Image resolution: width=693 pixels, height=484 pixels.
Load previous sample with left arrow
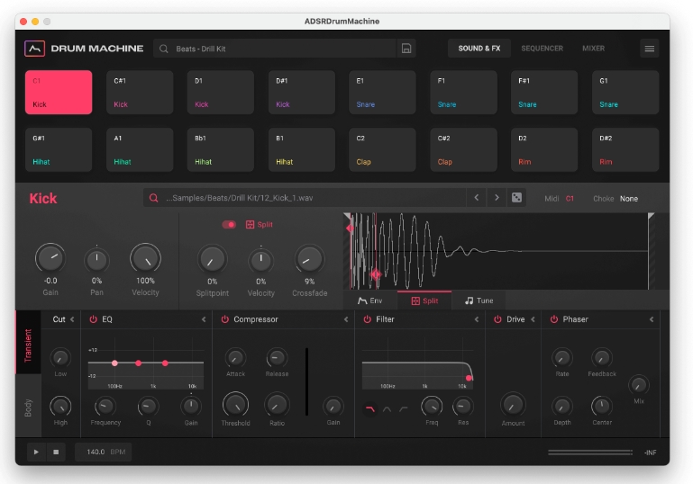pyautogui.click(x=477, y=198)
